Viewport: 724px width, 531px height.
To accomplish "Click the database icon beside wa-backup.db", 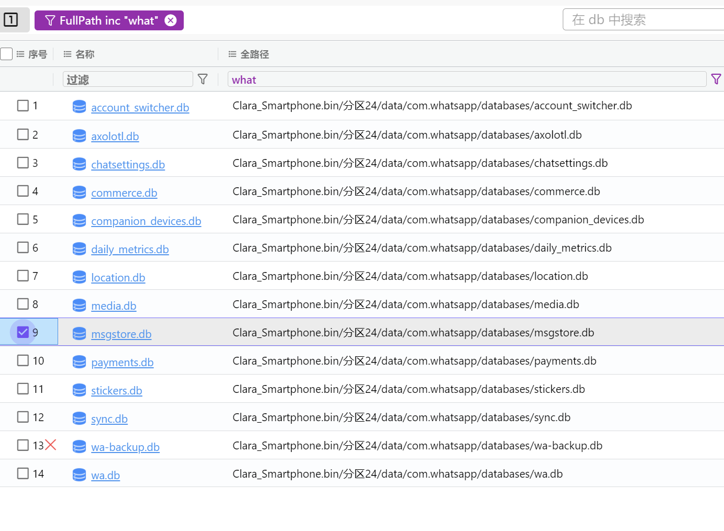I will pos(79,446).
